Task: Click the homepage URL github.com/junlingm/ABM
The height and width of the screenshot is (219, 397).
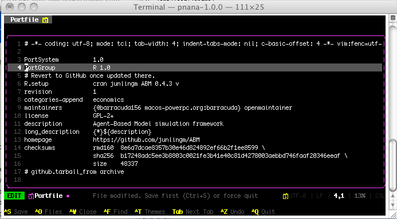Action: point(146,140)
